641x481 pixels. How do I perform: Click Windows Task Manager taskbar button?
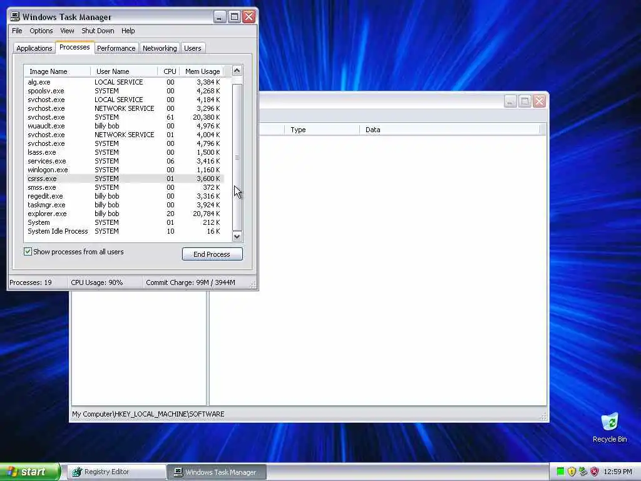pyautogui.click(x=217, y=472)
